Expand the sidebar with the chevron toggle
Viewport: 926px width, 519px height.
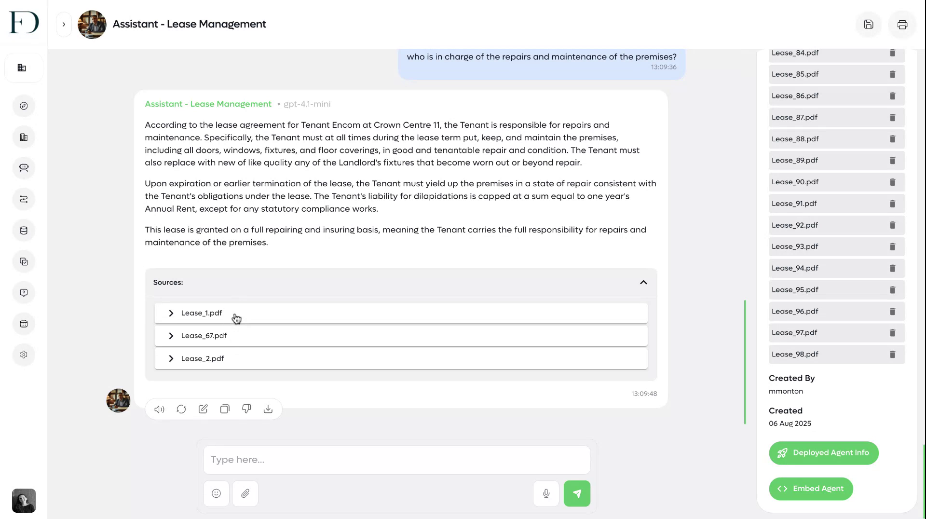(x=64, y=25)
